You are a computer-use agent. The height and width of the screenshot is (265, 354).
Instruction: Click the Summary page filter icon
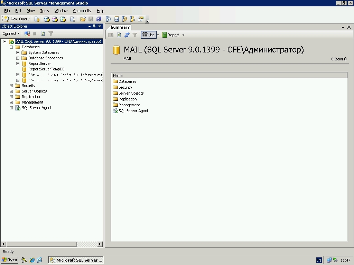click(135, 35)
